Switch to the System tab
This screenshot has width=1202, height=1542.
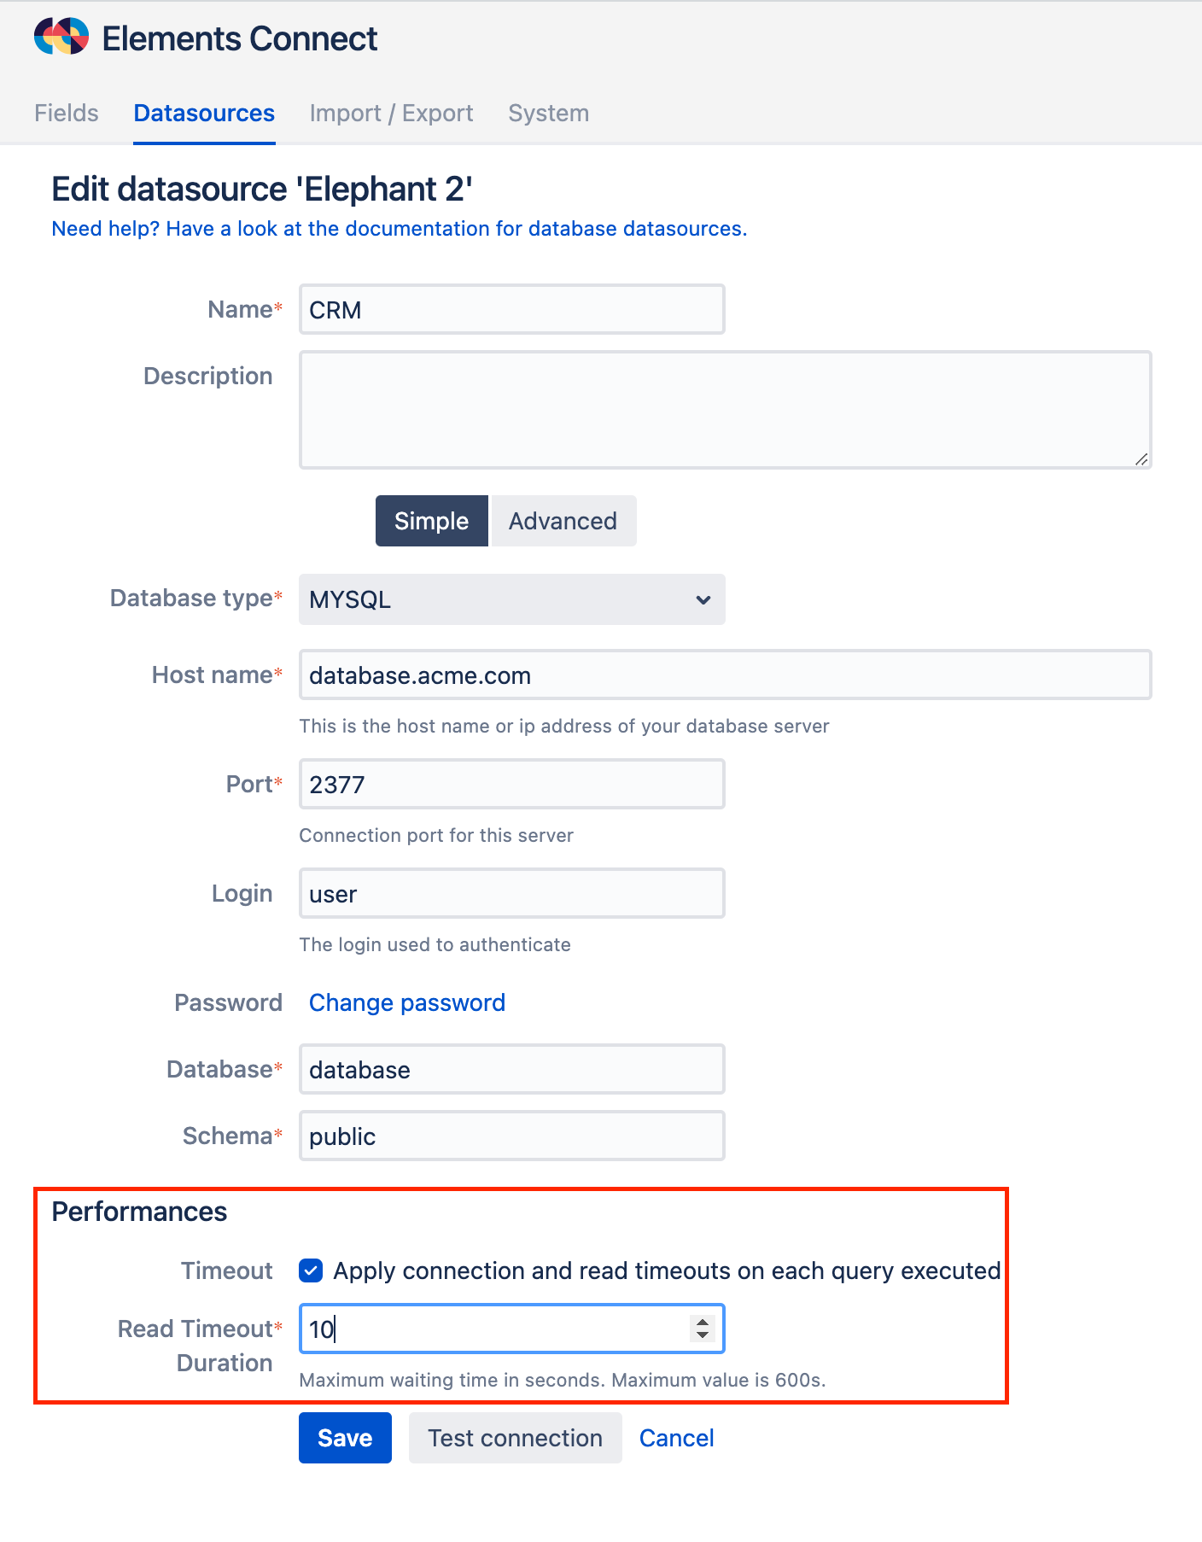[548, 114]
